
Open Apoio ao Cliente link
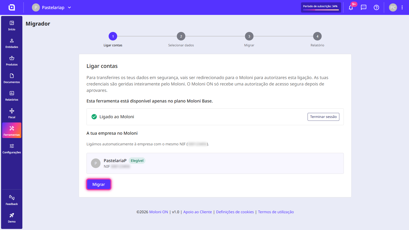(198, 212)
